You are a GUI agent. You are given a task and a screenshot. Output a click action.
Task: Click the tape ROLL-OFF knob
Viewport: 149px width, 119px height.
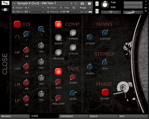click(58, 98)
